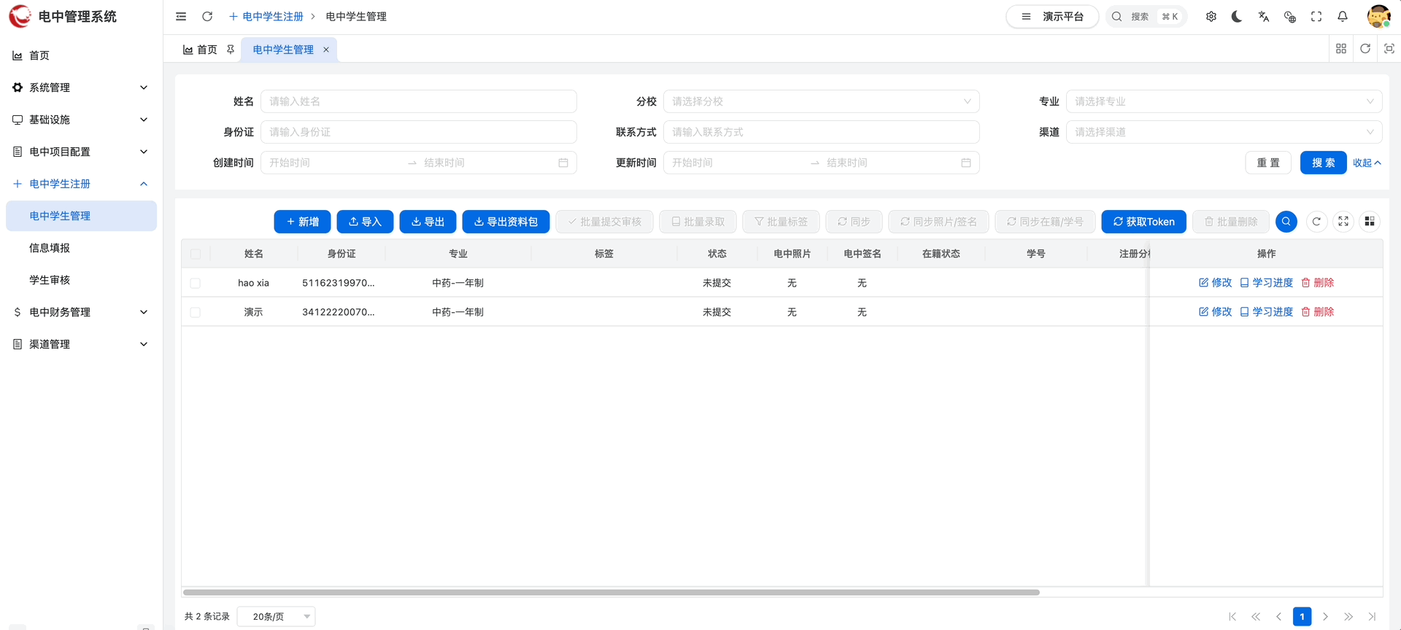Expand 系统管理 sidebar menu
Screen dimensions: 1401x630
80,87
